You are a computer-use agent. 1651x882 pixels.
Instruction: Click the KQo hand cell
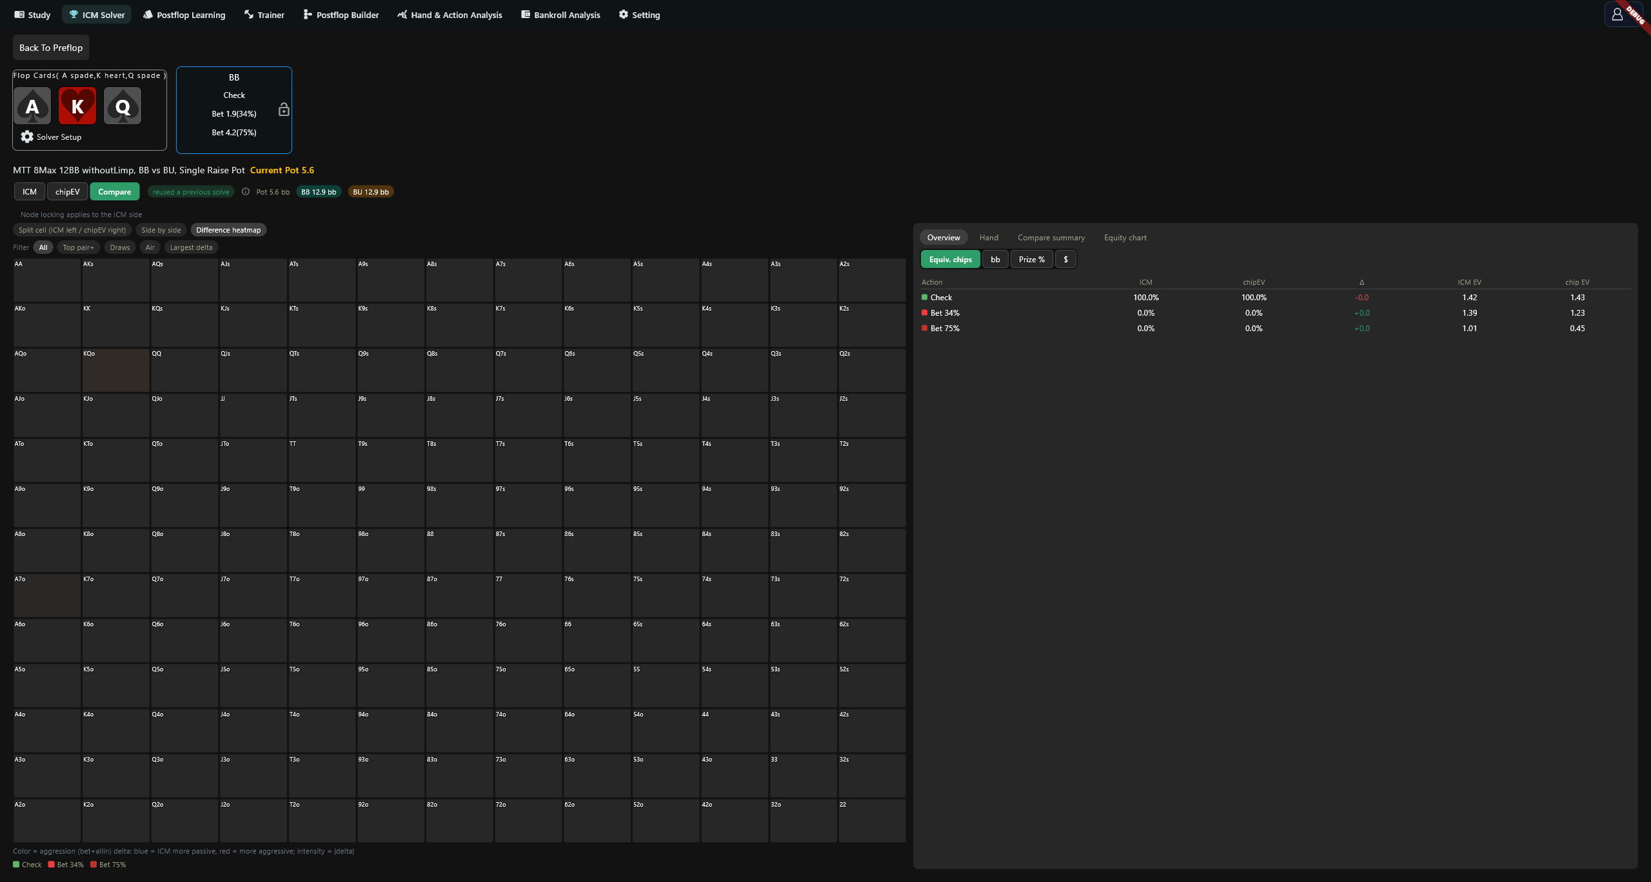point(115,370)
